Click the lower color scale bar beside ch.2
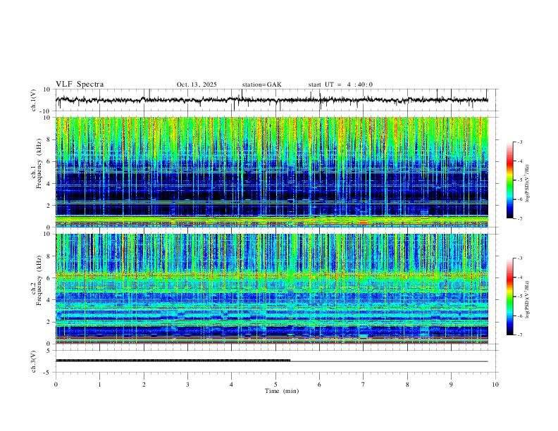Screen dimensions: 558x431 coord(510,296)
